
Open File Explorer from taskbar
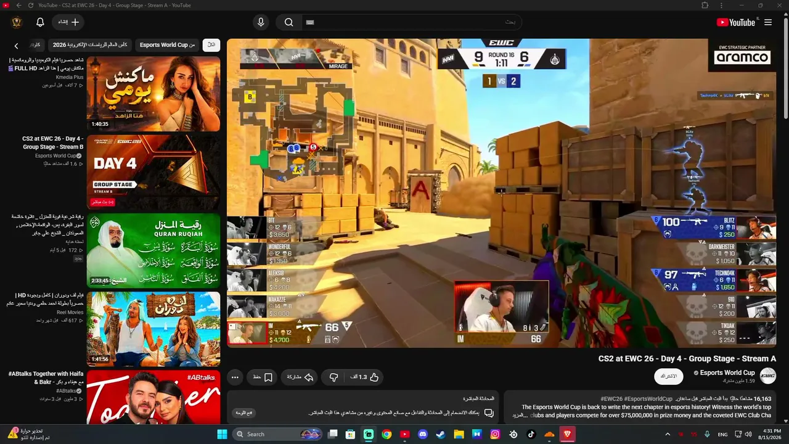[459, 434]
